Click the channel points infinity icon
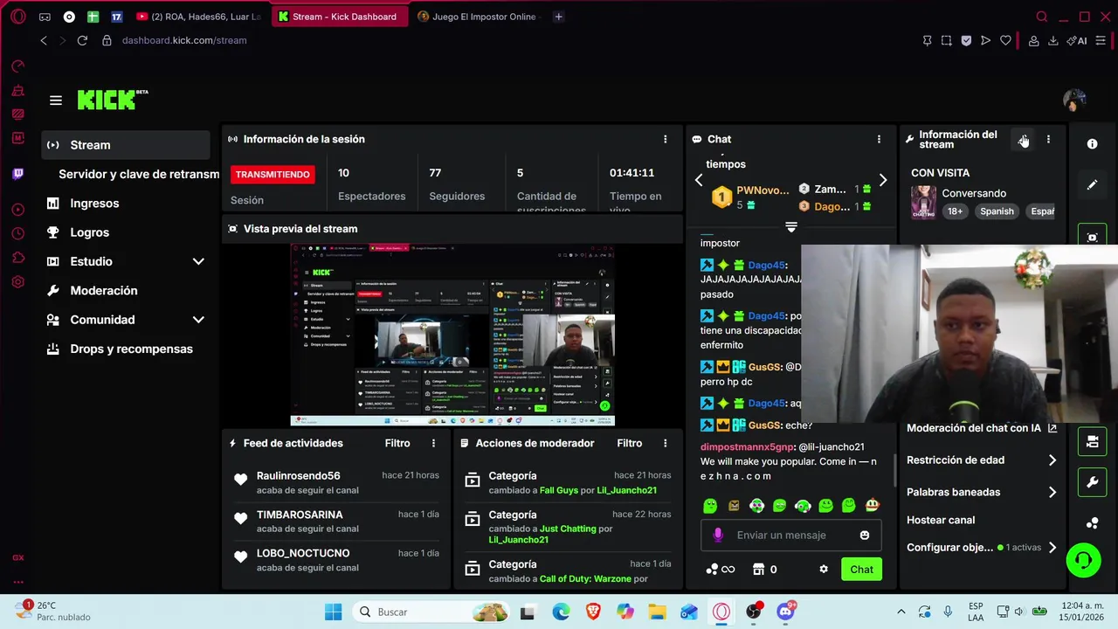The width and height of the screenshot is (1118, 629). coord(721,570)
